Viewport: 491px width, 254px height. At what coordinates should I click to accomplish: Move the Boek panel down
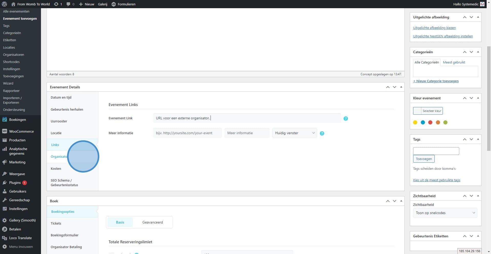pos(394,201)
